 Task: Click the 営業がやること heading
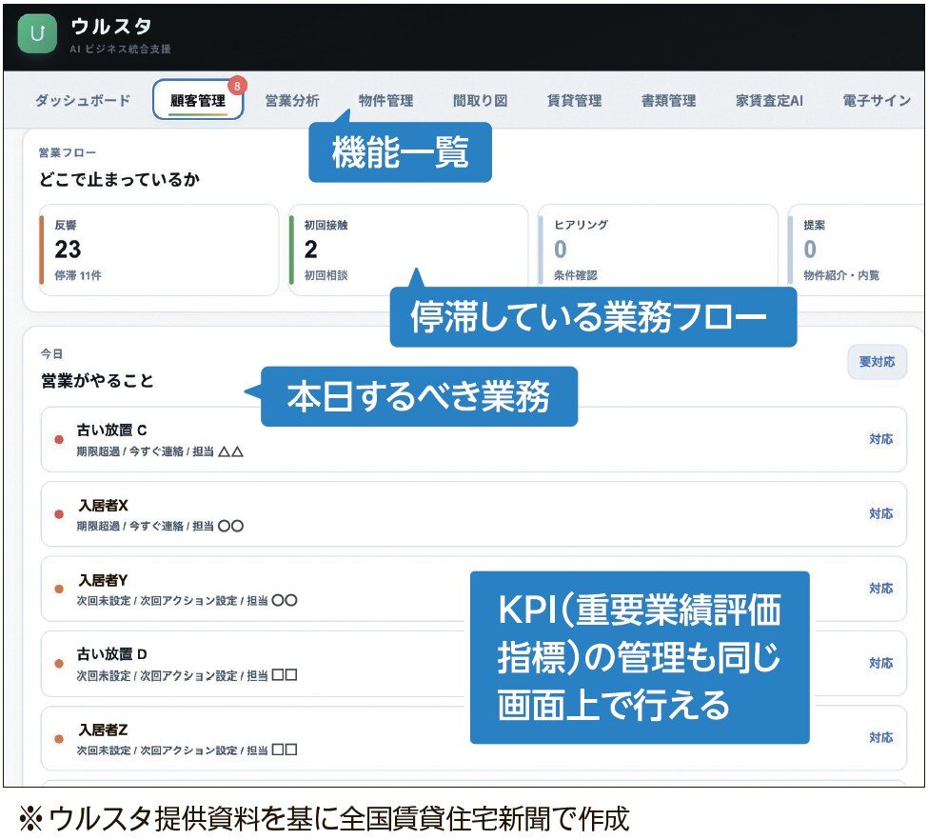coord(97,380)
